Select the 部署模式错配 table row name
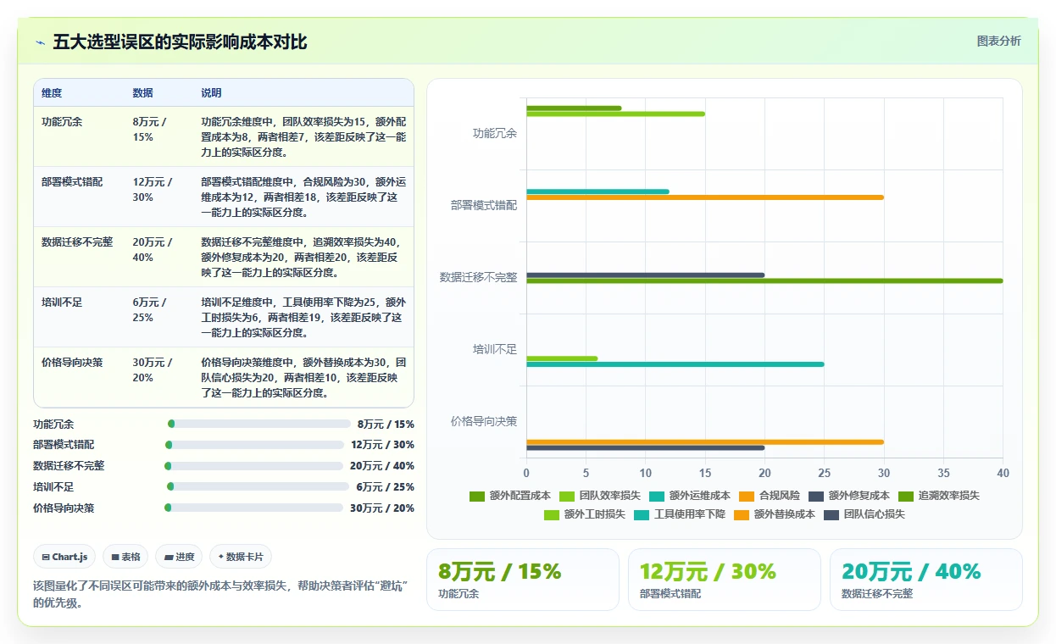The width and height of the screenshot is (1056, 644). 72,182
